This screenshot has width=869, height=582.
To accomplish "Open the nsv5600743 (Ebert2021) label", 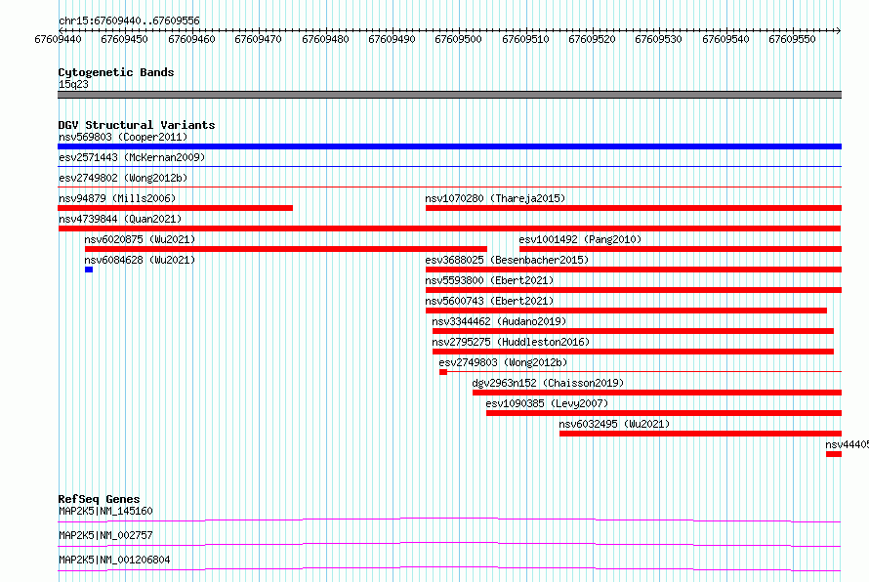I will (489, 301).
